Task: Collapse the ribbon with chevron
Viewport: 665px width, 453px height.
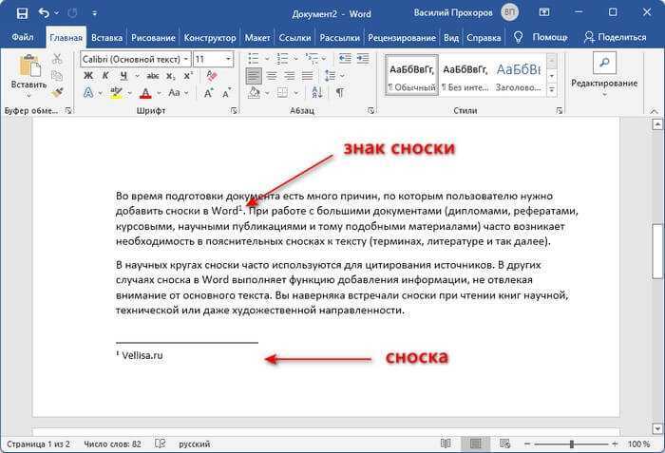Action: pos(655,111)
